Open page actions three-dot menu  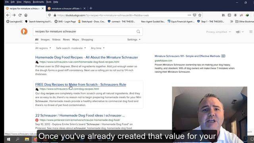[189, 15]
